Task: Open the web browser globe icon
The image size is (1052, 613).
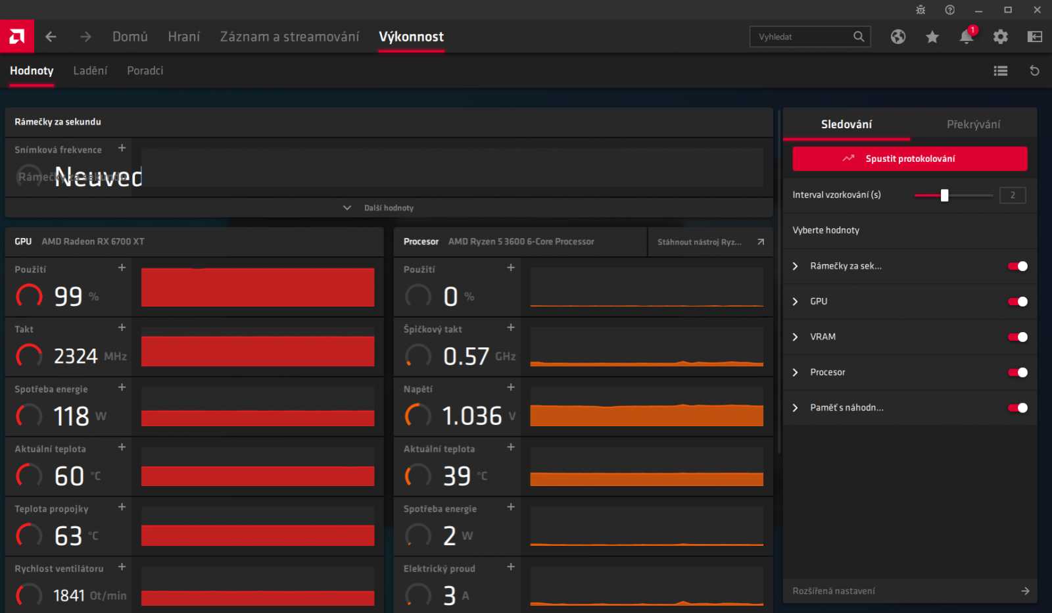Action: (x=898, y=37)
